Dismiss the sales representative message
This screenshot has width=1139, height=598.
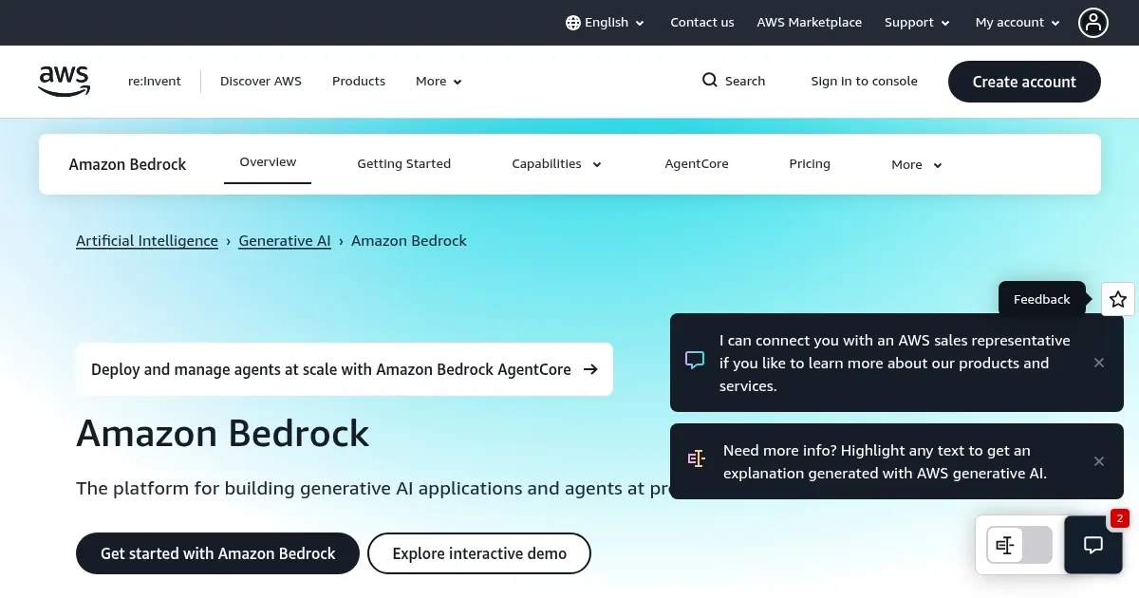[1099, 363]
